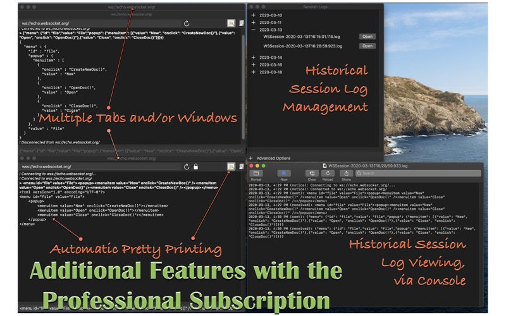506x316 pixels.
Task: Expand Advanced Options section
Action: tap(250, 158)
